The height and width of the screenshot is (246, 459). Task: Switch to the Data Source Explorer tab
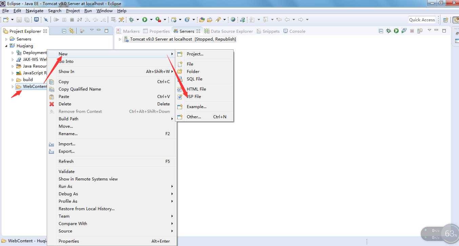(x=228, y=31)
